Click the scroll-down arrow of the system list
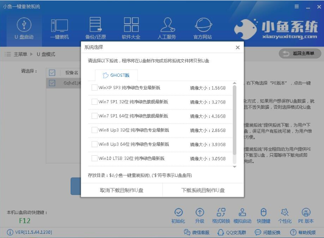 click(235, 167)
